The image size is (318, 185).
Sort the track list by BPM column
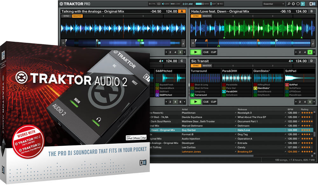pyautogui.click(x=290, y=108)
